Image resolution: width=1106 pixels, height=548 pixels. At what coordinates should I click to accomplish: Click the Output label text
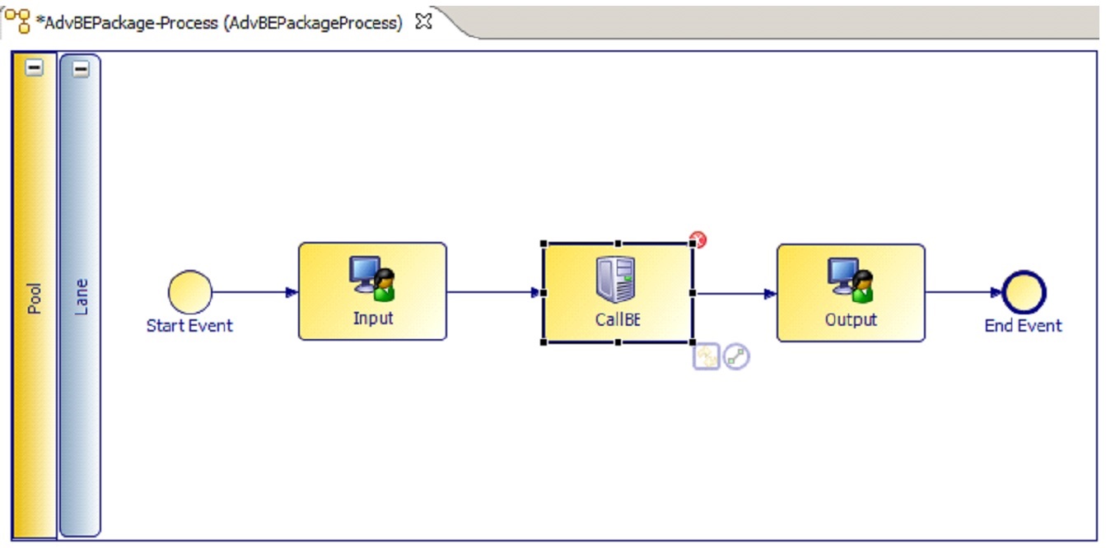click(x=851, y=319)
